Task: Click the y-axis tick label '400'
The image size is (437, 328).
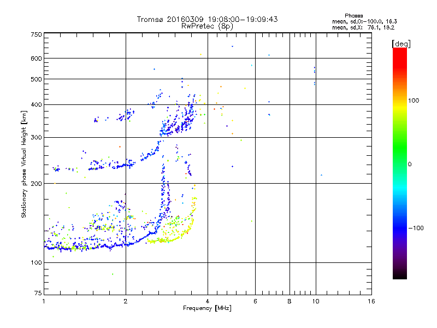Action: [x=36, y=104]
